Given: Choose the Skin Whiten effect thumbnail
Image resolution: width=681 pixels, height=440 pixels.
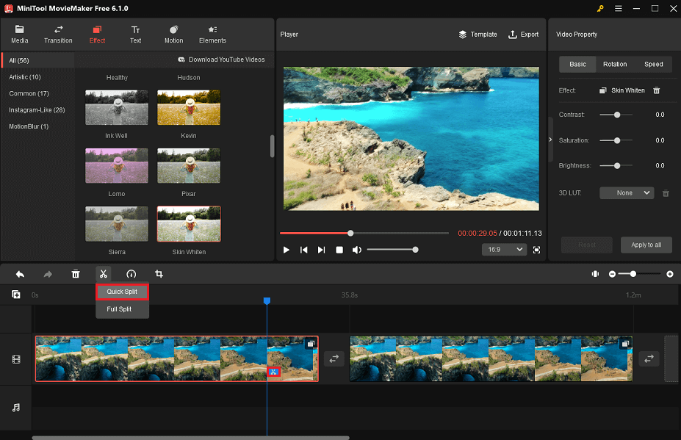Looking at the screenshot, I should click(189, 224).
